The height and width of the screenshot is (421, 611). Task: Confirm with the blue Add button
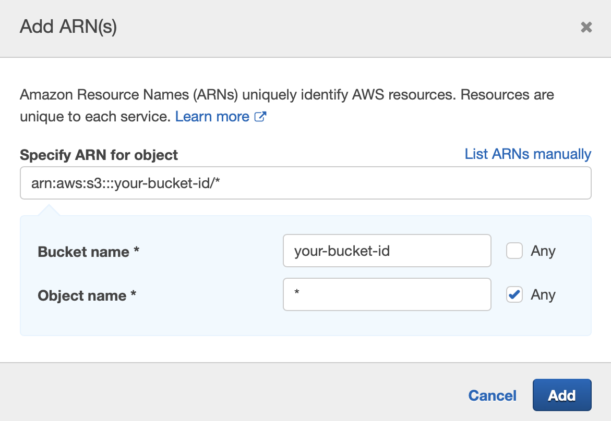pos(561,395)
